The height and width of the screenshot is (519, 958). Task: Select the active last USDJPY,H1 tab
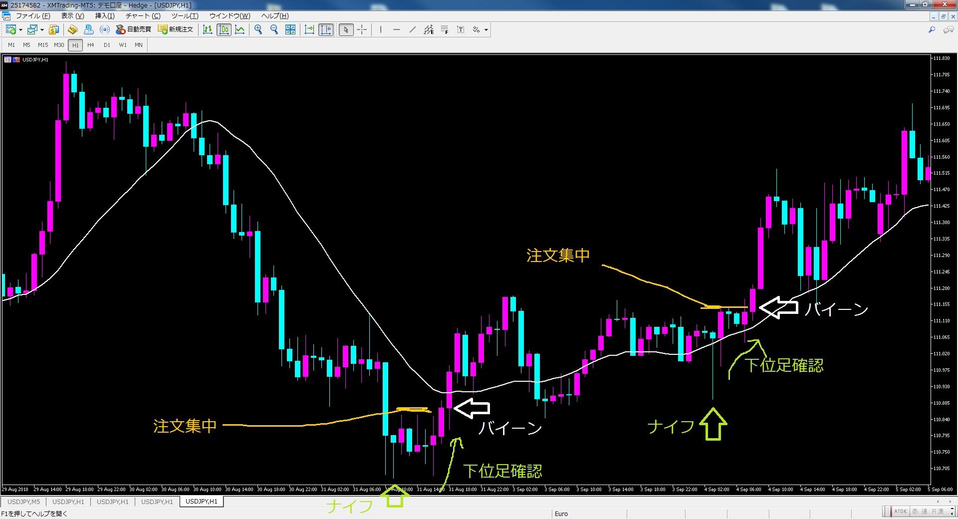click(x=202, y=502)
